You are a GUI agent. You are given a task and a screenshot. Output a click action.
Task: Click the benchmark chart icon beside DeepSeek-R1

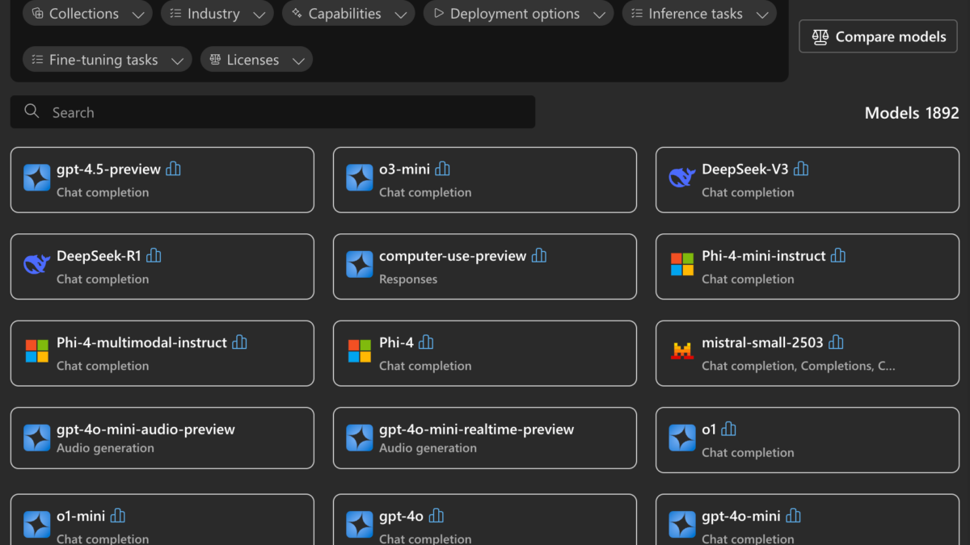[x=154, y=255]
